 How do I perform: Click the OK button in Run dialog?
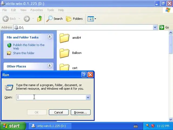pyautogui.click(x=37, y=112)
